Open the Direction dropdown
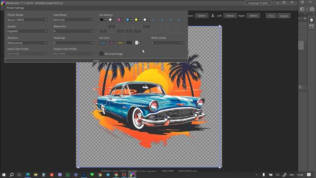The height and width of the screenshot is (178, 316). click(28, 43)
